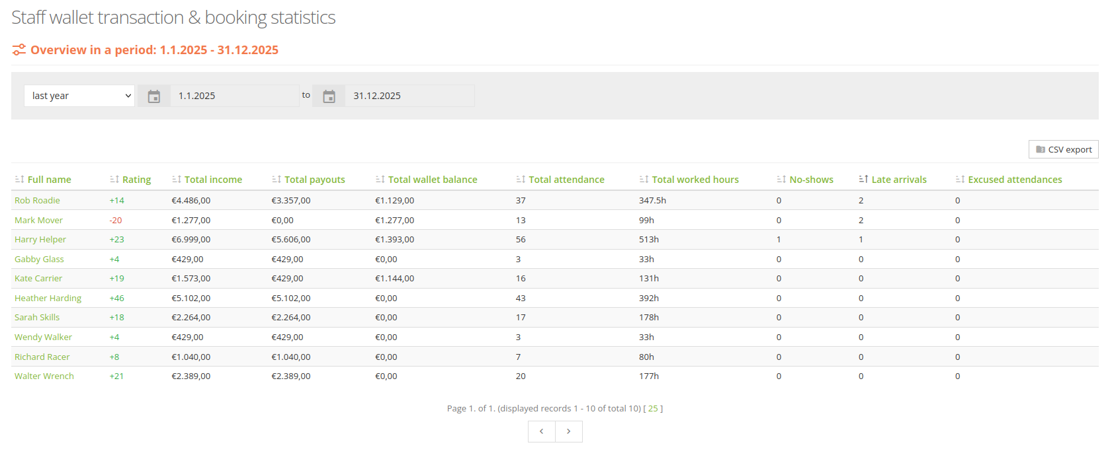Open Kate Carrier's profile
Image resolution: width=1112 pixels, height=459 pixels.
tap(38, 279)
